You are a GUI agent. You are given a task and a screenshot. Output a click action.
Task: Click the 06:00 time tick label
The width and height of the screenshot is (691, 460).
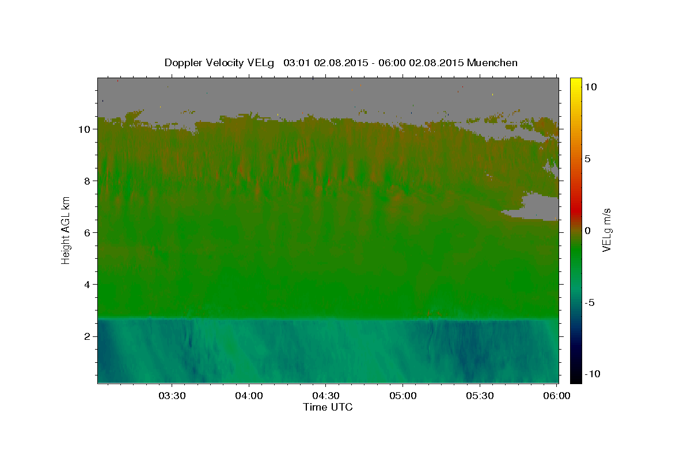pyautogui.click(x=557, y=396)
